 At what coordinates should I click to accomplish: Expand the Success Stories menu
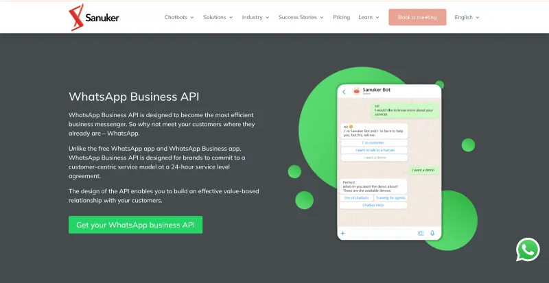point(301,17)
